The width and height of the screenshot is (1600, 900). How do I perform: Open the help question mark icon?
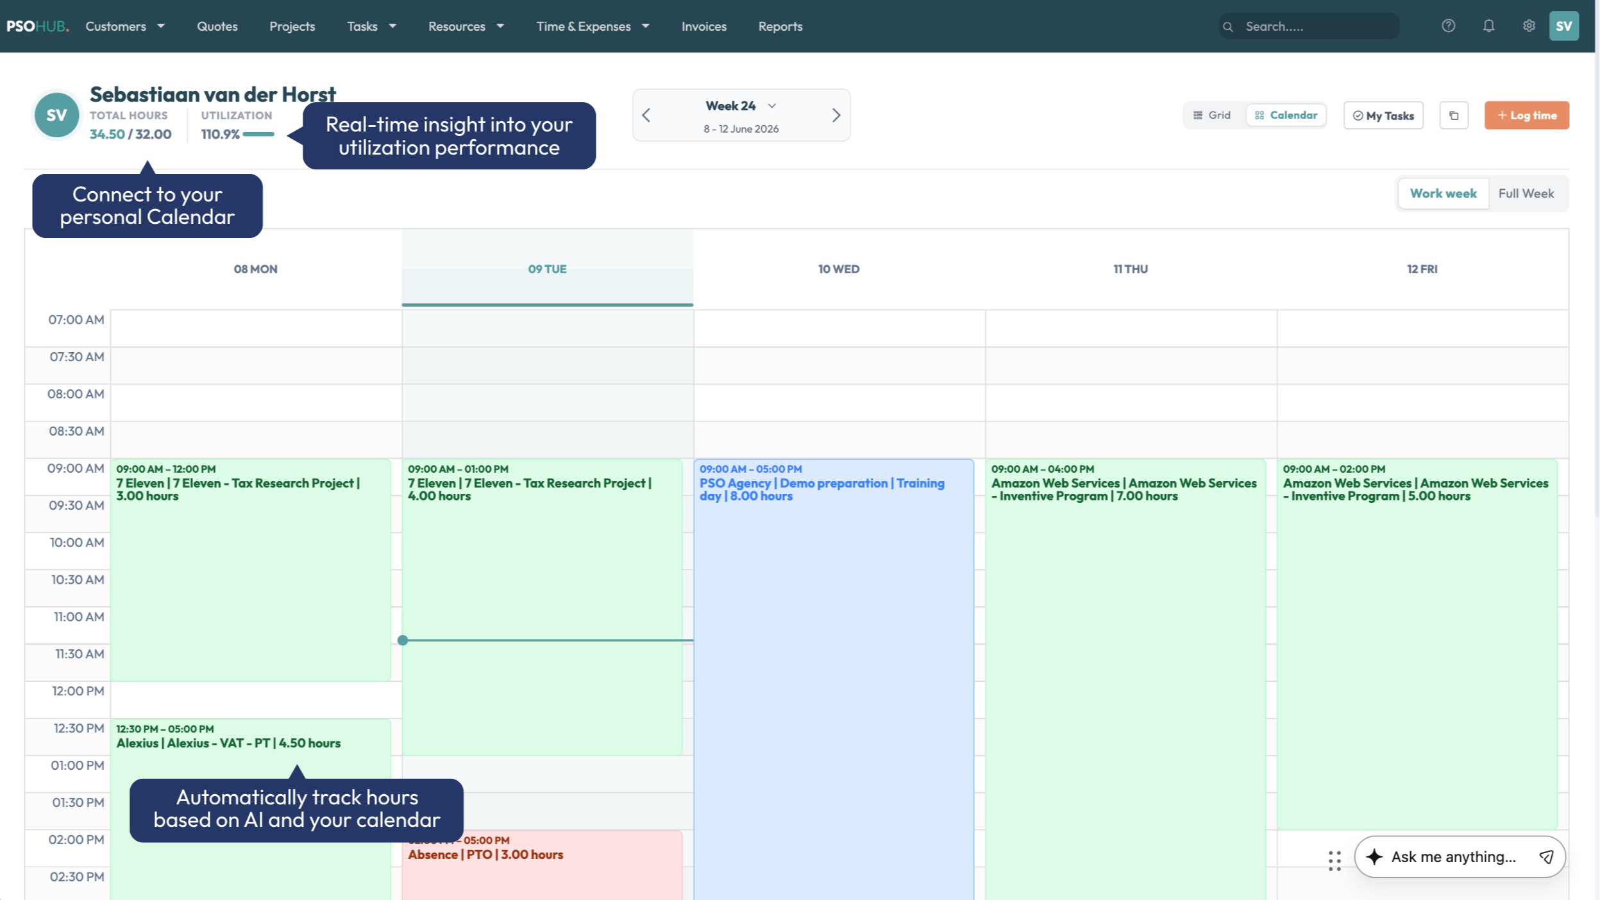[1448, 26]
